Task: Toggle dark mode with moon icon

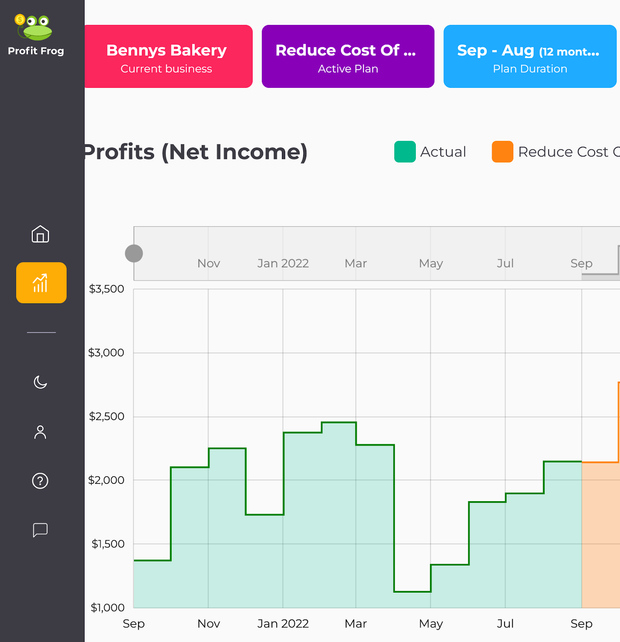Action: tap(41, 382)
